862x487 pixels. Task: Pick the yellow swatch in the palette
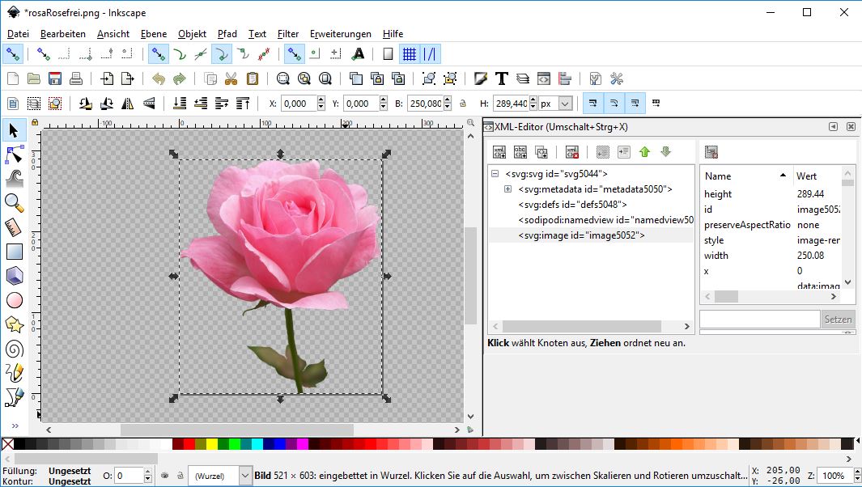(211, 444)
